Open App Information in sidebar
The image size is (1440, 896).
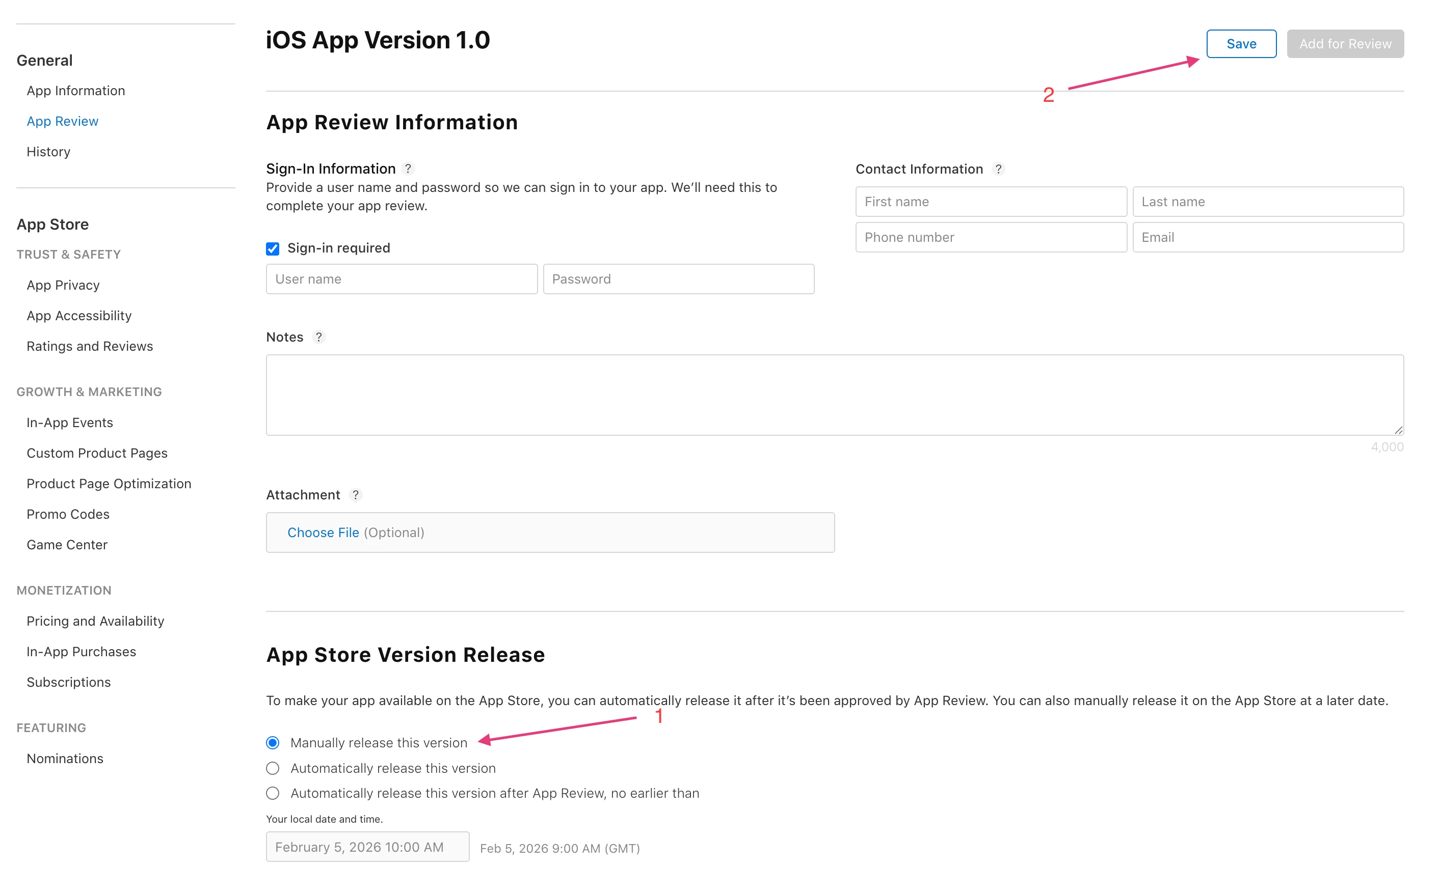click(x=76, y=91)
